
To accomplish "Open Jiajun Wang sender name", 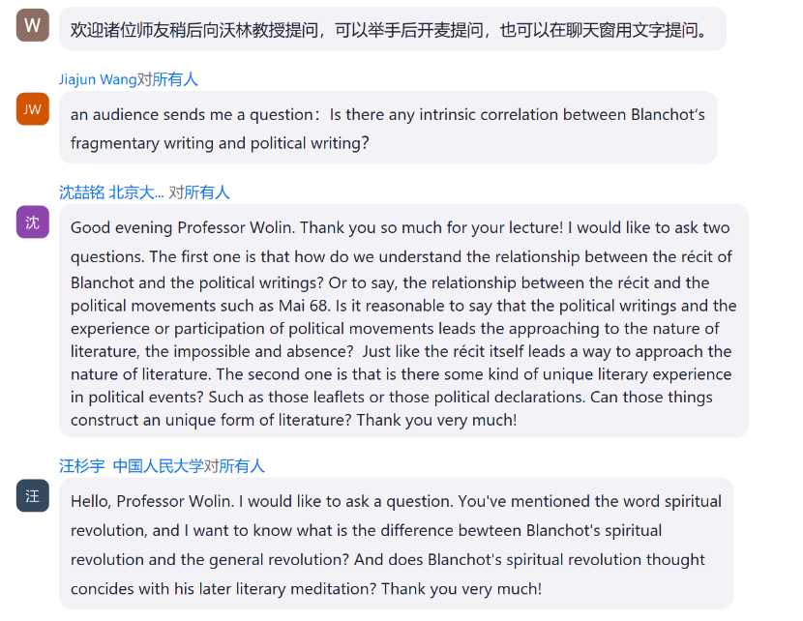I will pyautogui.click(x=98, y=79).
